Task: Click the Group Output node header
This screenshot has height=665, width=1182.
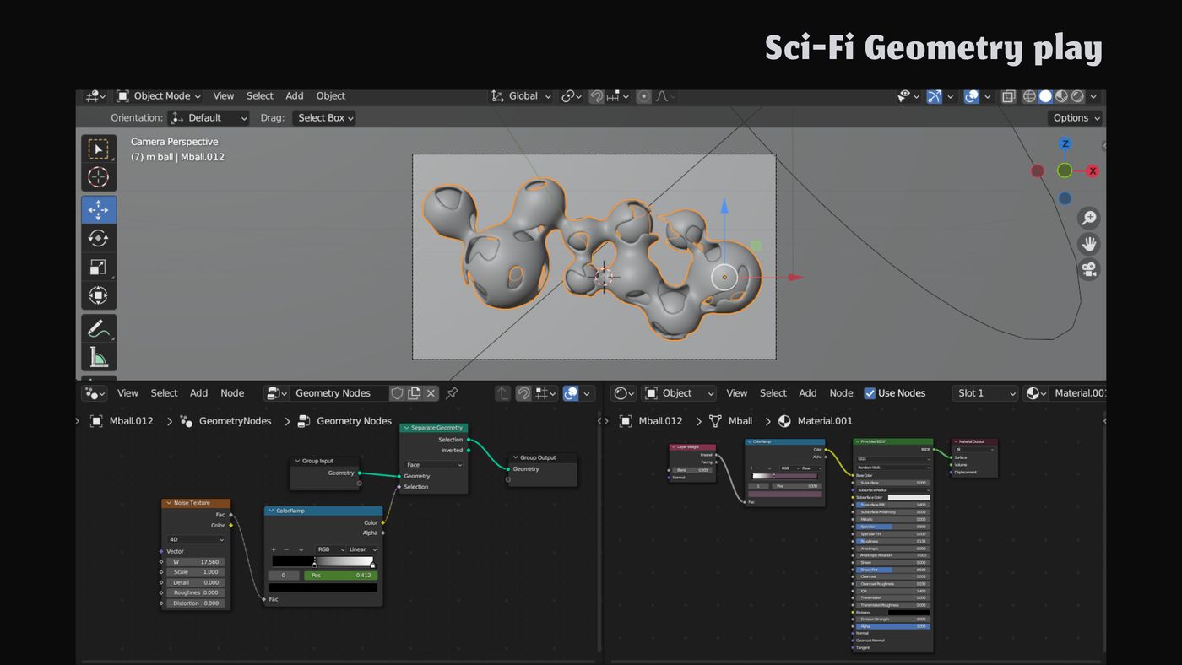Action: (543, 457)
